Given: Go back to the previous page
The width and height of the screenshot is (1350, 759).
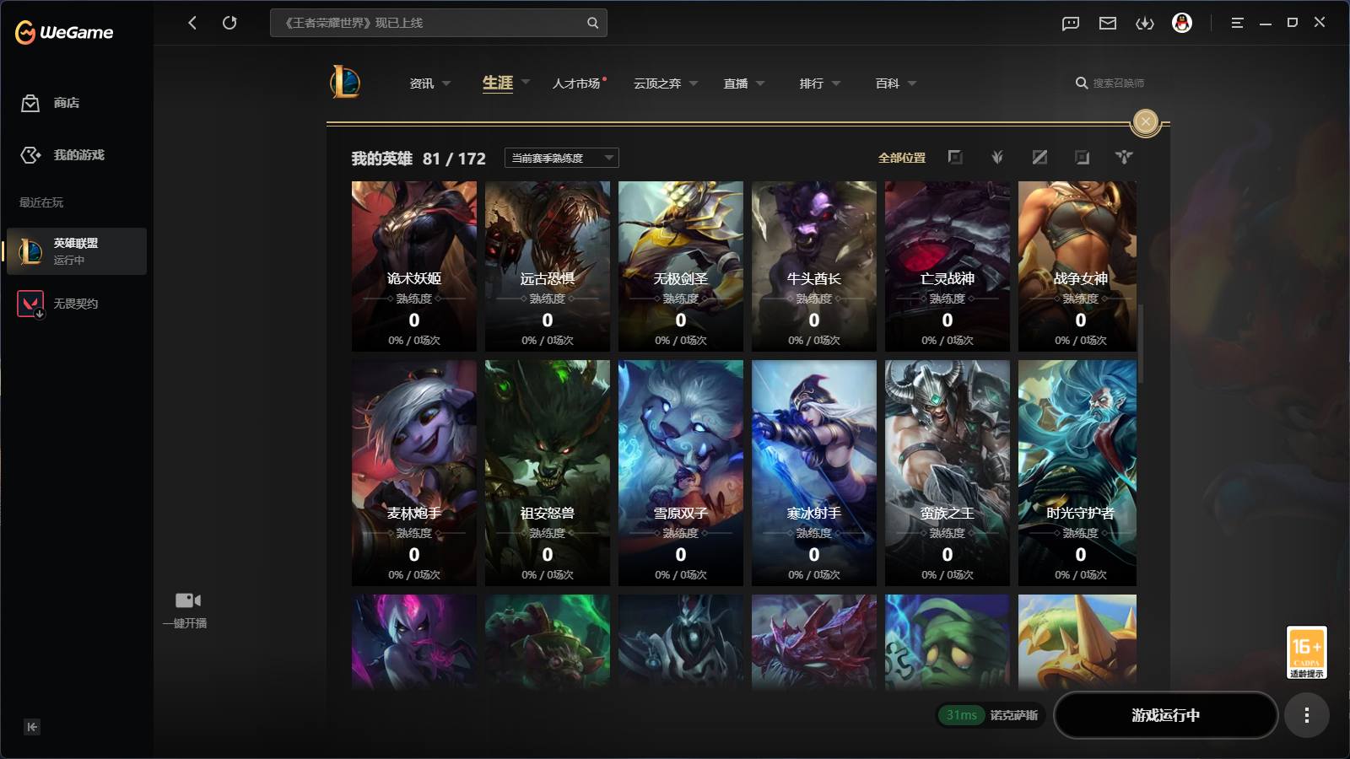Looking at the screenshot, I should coord(192,23).
